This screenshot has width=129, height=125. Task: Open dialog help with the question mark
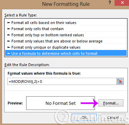coord(110,3)
